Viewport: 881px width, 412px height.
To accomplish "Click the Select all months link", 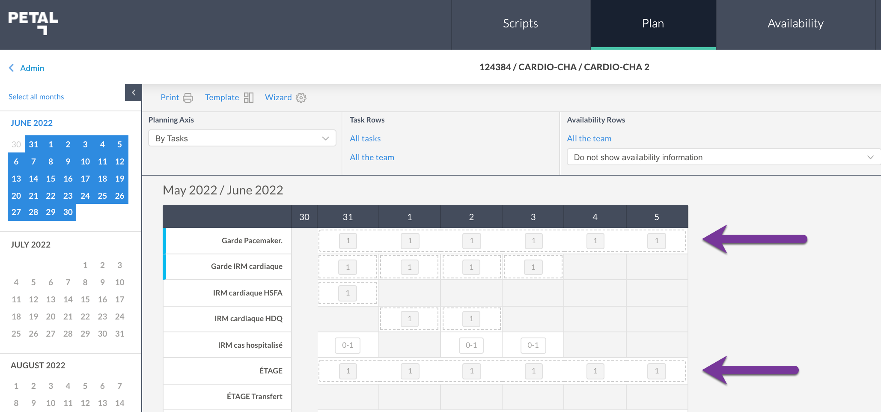I will point(36,97).
